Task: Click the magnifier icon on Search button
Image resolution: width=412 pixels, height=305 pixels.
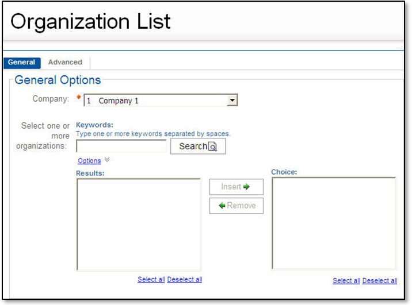Action: (x=212, y=146)
